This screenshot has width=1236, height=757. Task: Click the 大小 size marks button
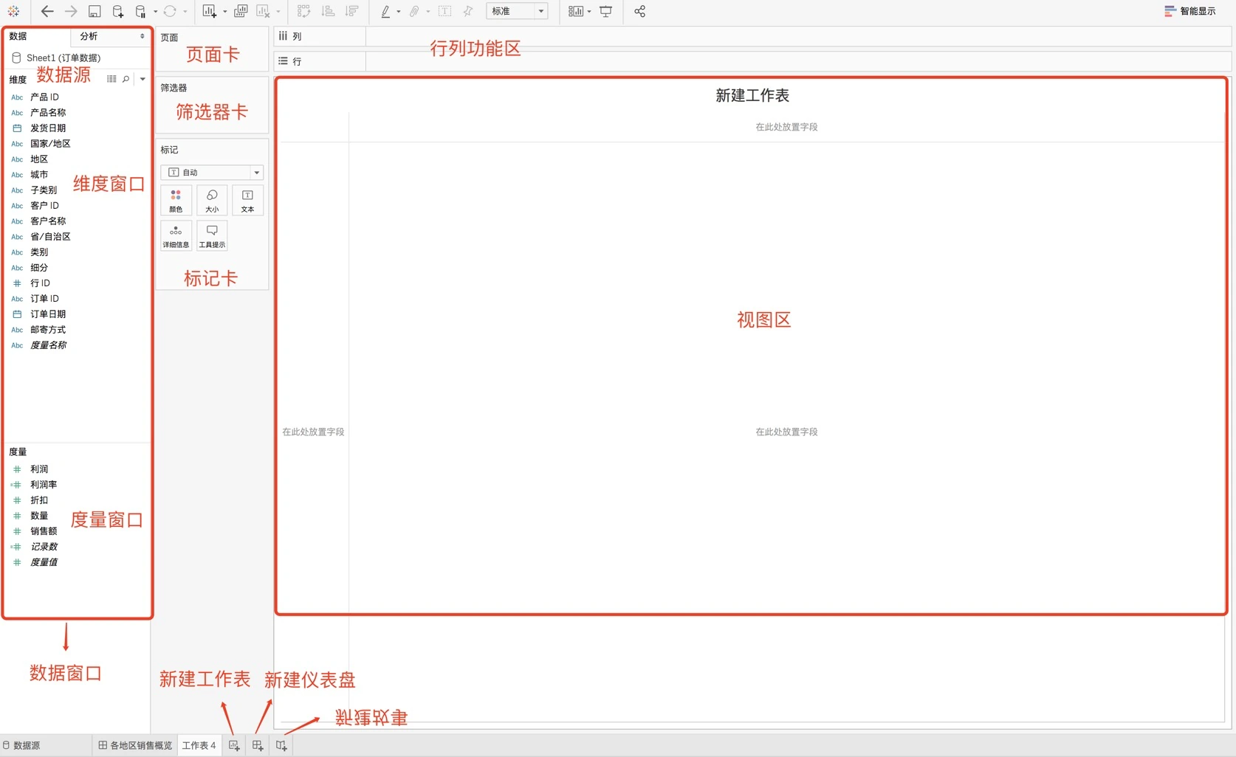(x=212, y=200)
